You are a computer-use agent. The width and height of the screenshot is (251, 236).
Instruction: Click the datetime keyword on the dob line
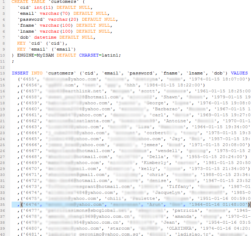pyautogui.click(x=47, y=37)
